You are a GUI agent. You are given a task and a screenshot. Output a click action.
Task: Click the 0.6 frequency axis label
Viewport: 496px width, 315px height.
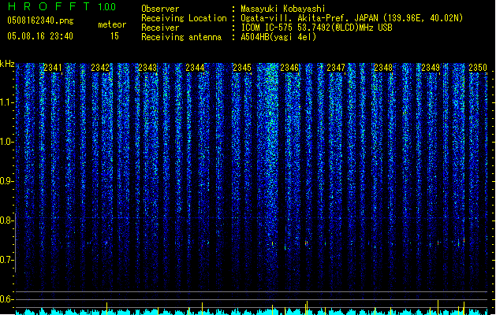point(6,299)
